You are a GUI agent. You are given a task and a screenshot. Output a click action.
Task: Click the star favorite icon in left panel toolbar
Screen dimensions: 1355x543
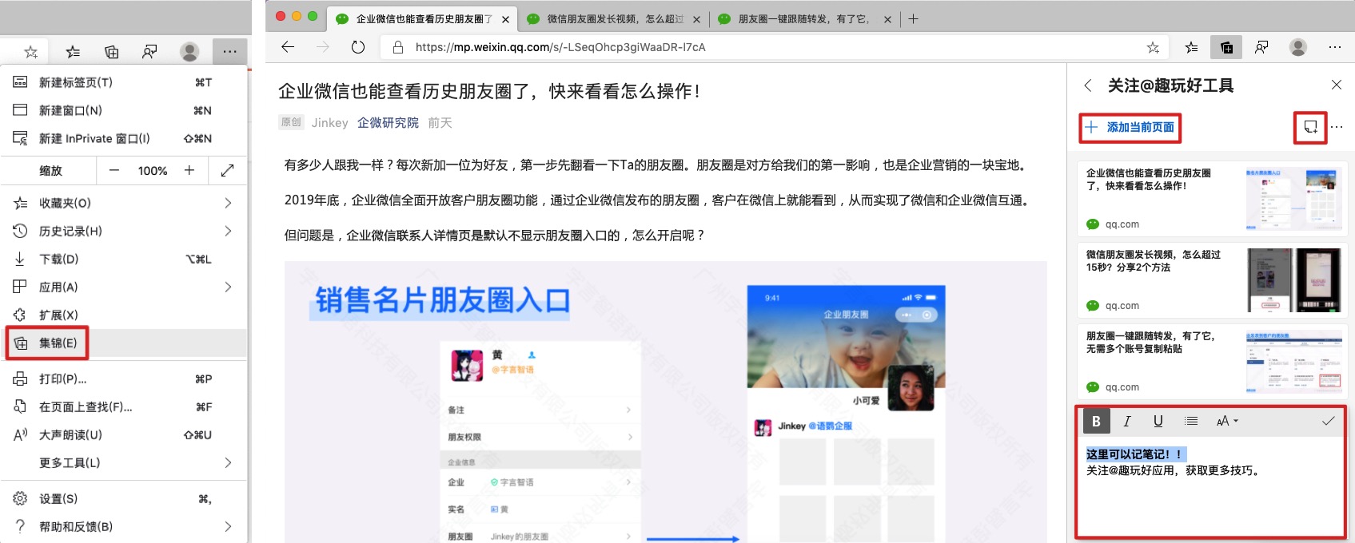[x=31, y=52]
